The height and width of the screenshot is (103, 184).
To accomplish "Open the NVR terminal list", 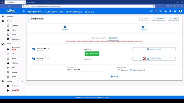I will (x=14, y=90).
